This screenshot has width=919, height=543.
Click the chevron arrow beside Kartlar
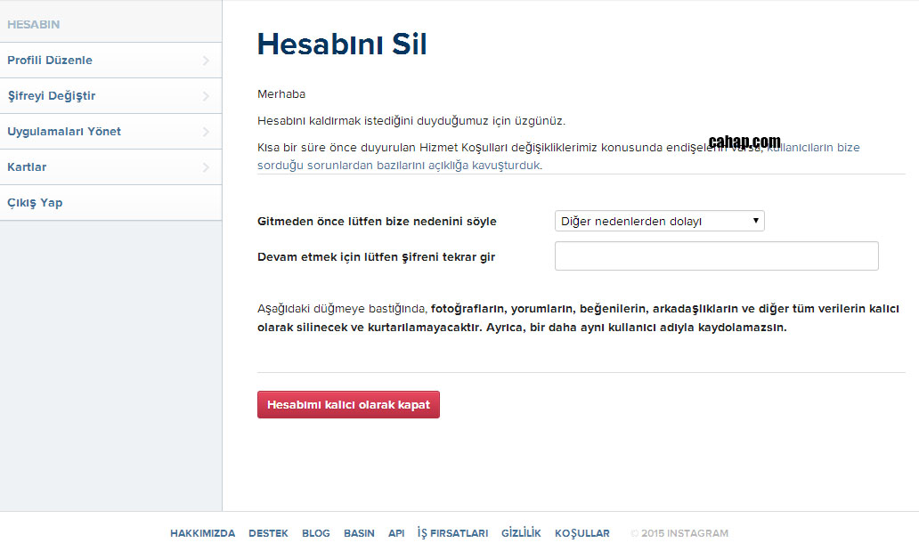click(x=206, y=167)
